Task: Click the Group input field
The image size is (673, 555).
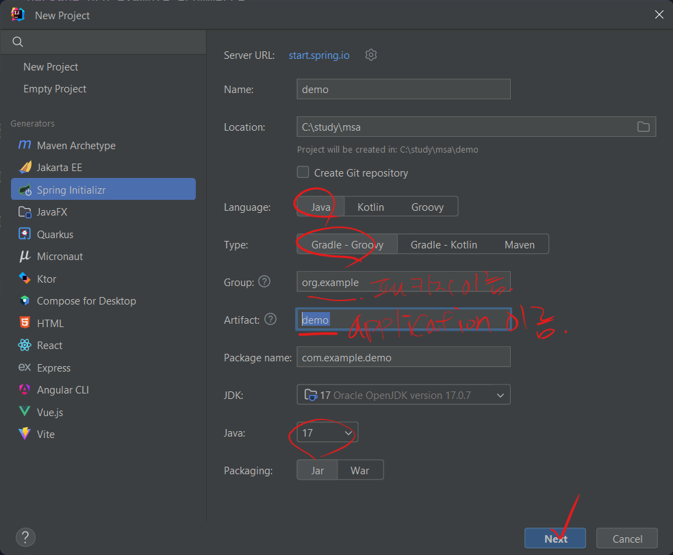Action: tap(403, 282)
